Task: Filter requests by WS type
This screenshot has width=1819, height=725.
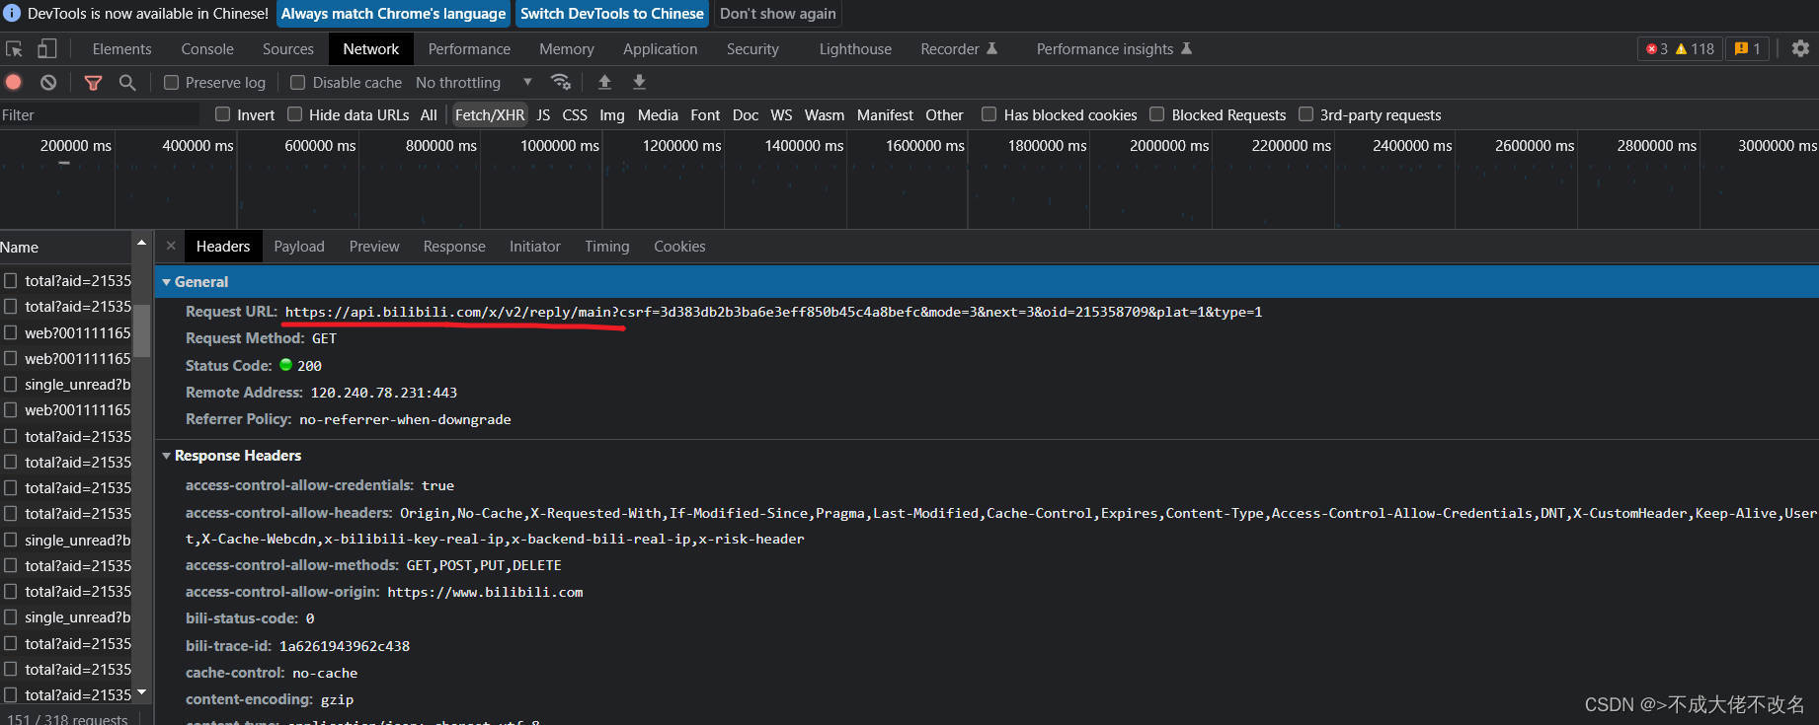Action: point(781,114)
